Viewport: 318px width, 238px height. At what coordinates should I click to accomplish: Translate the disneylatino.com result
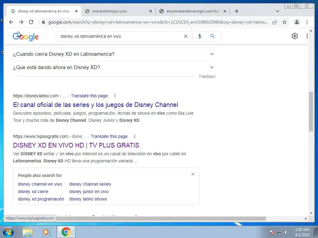point(89,96)
